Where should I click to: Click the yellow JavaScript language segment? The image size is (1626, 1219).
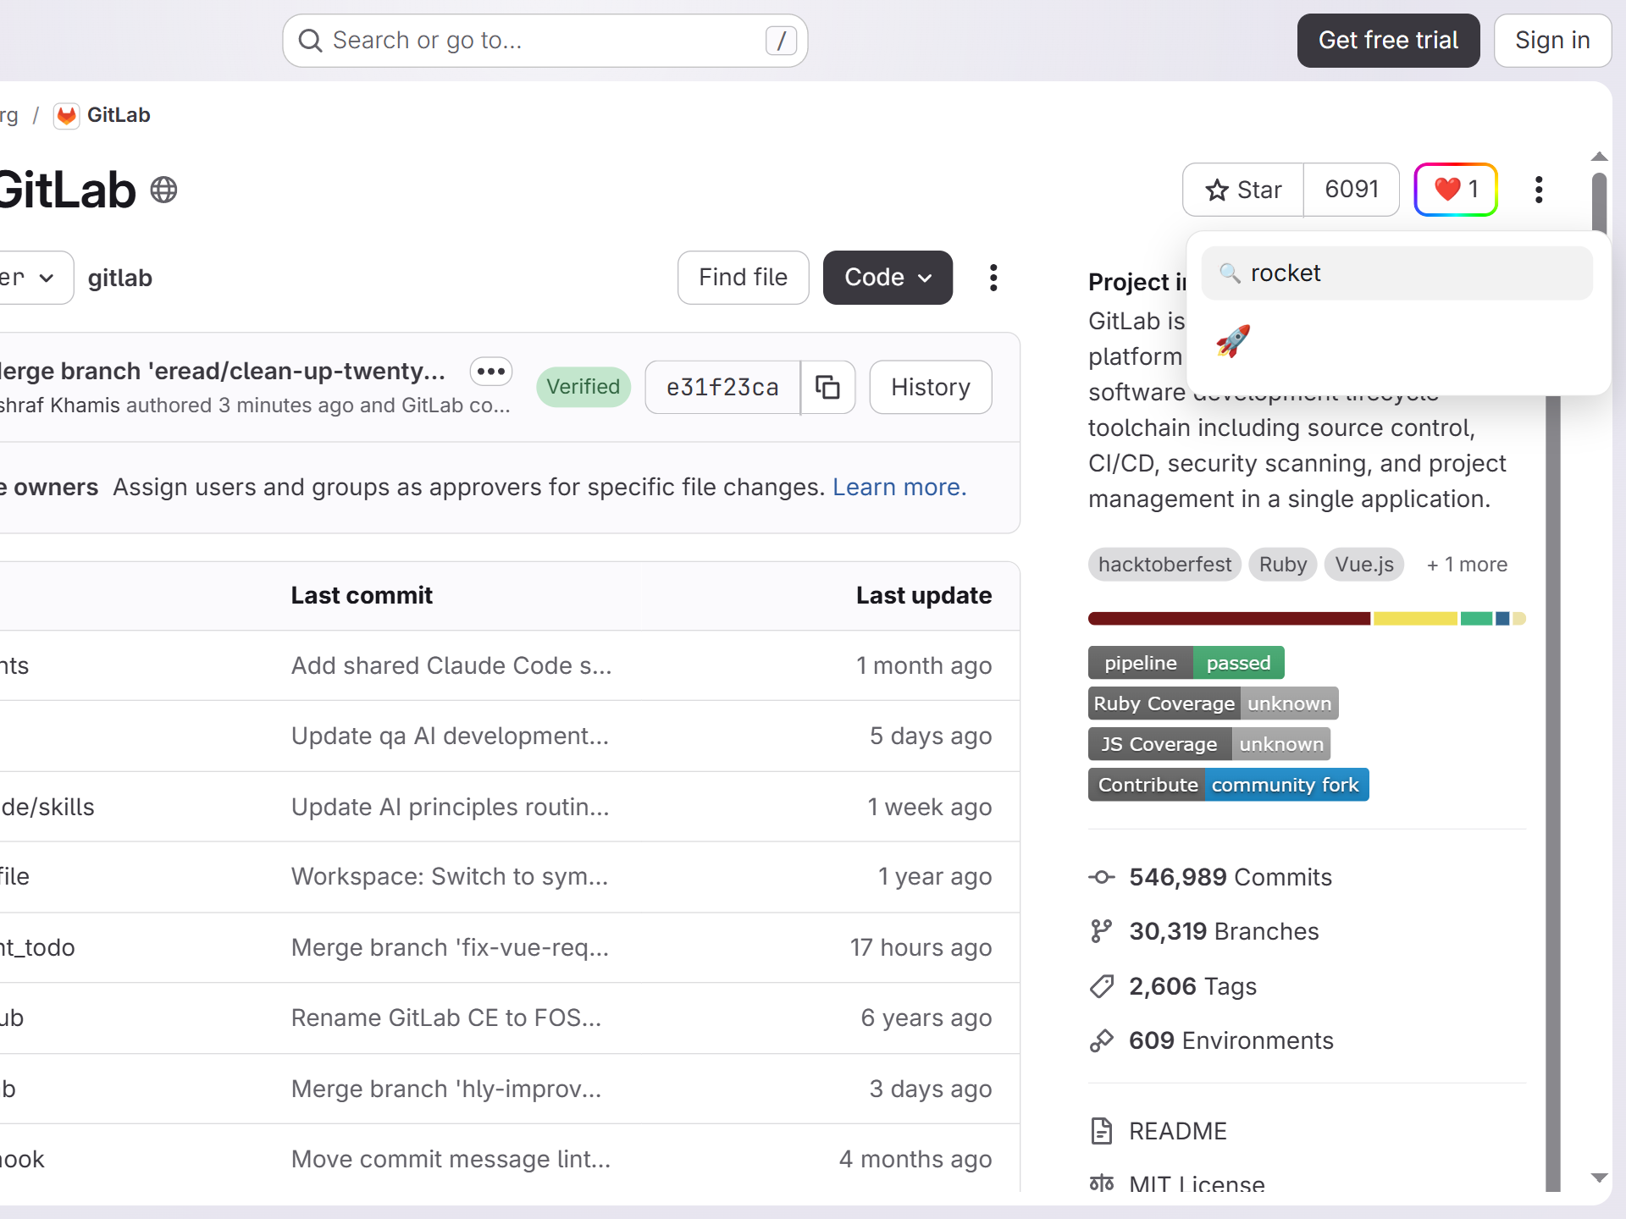[1415, 619]
